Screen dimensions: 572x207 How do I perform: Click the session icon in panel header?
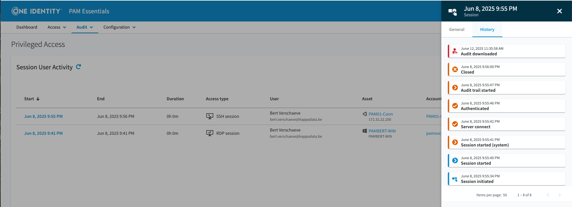(453, 12)
